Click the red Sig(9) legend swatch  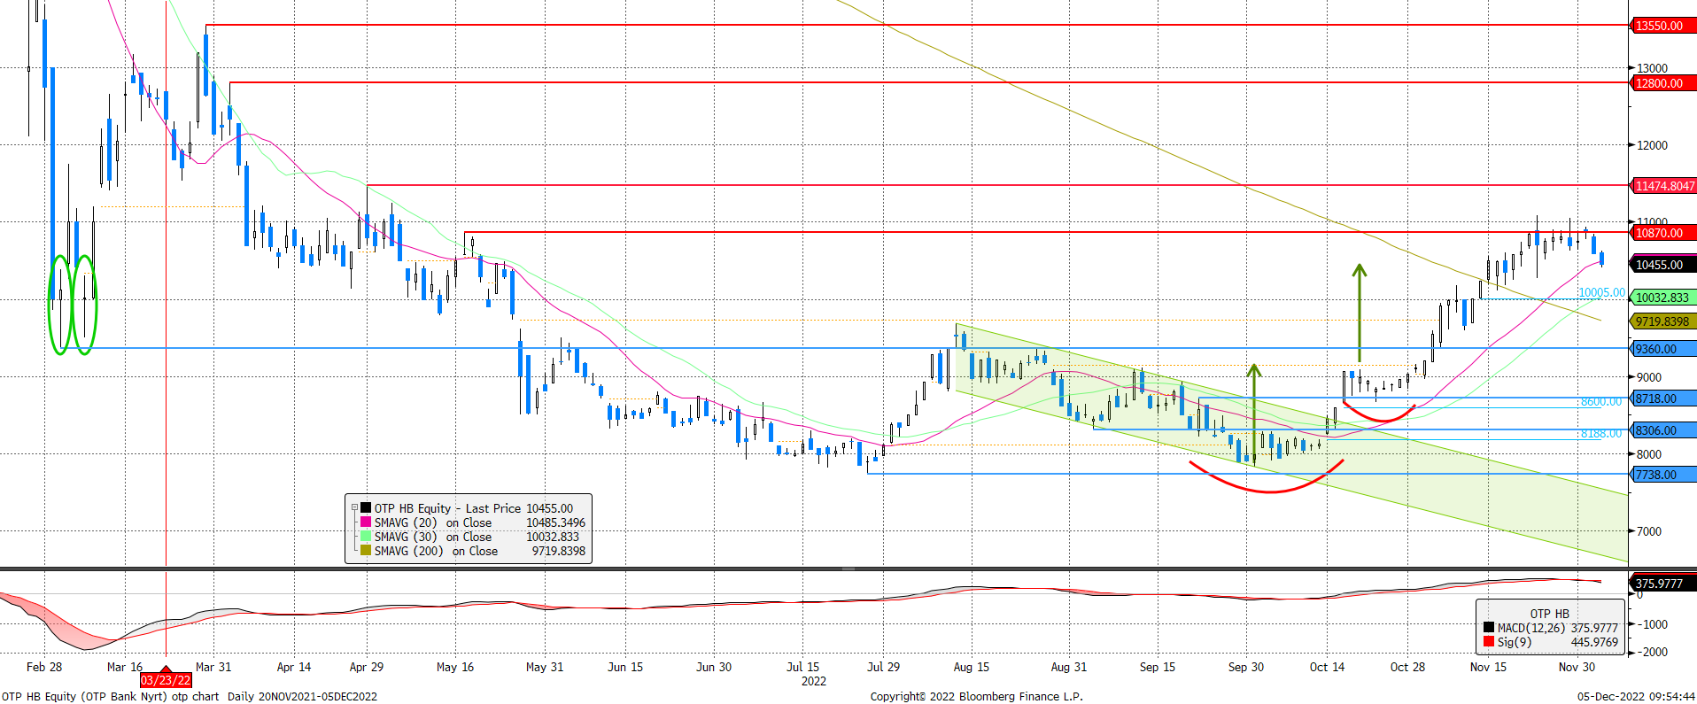pyautogui.click(x=1489, y=641)
